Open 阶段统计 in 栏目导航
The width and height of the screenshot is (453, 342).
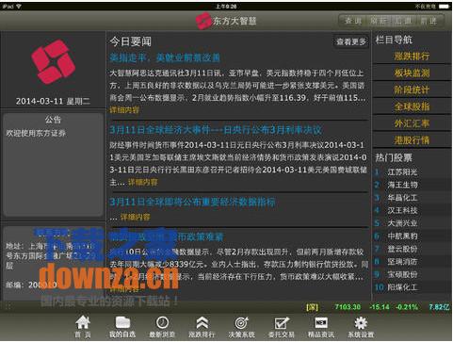point(412,90)
